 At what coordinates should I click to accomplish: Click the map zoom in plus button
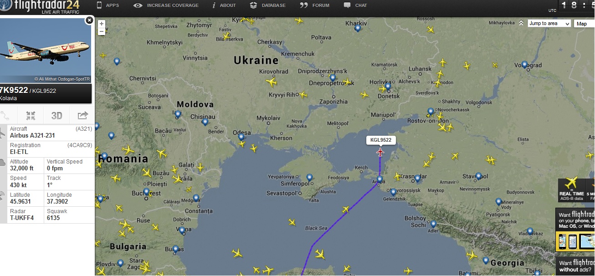pos(102,24)
